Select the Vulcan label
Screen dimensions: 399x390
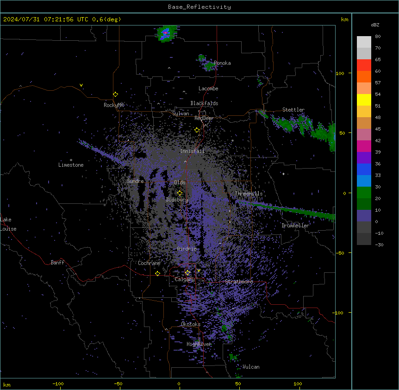click(x=251, y=367)
